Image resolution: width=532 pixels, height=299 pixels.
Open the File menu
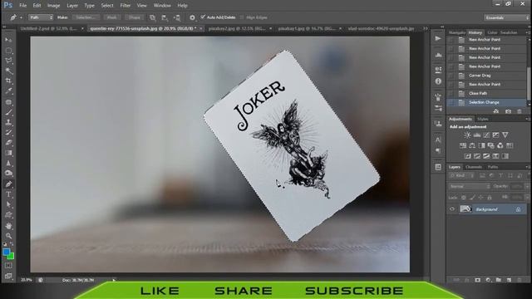(x=22, y=6)
